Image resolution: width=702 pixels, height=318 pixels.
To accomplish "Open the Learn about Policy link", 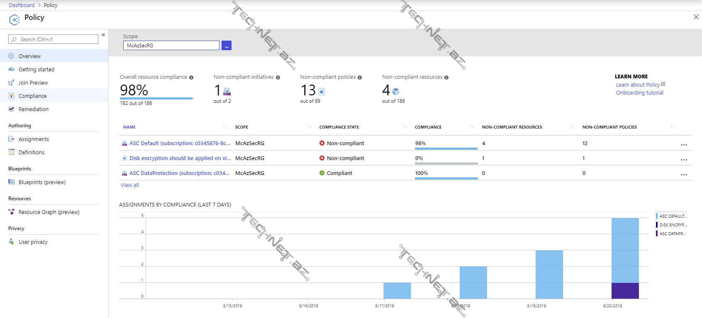I will click(x=638, y=85).
